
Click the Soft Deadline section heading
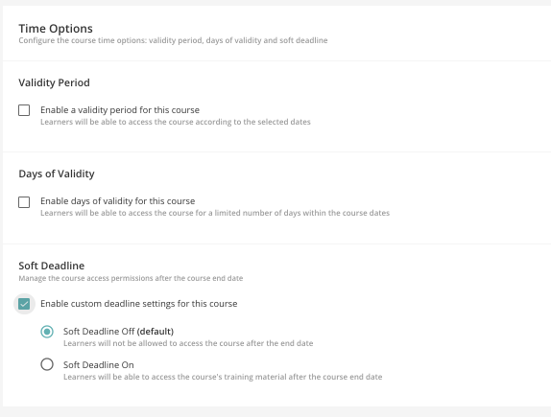click(x=51, y=266)
